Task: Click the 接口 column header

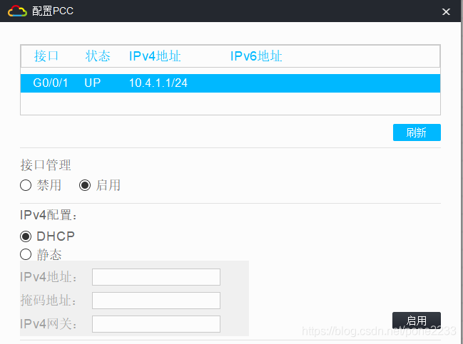Action: (x=46, y=56)
